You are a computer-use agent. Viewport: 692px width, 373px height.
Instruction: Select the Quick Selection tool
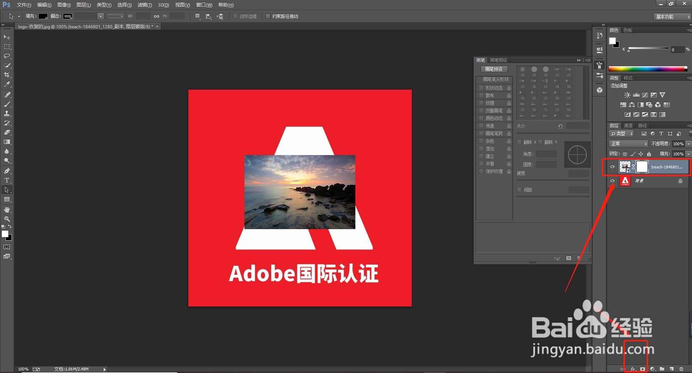point(7,65)
